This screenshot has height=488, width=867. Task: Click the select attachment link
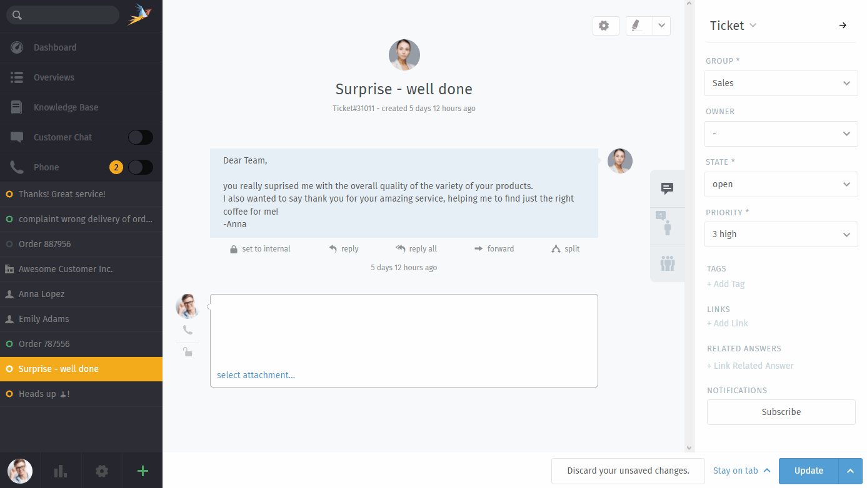[x=256, y=375]
